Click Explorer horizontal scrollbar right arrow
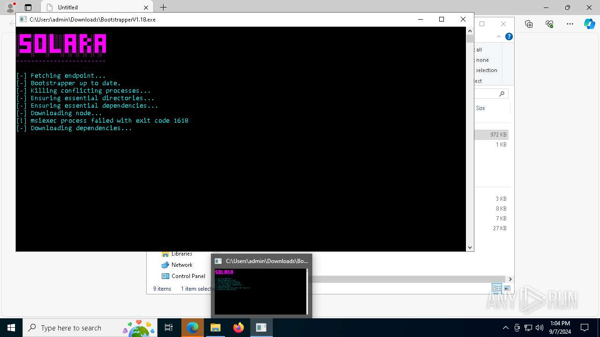 tap(510, 279)
